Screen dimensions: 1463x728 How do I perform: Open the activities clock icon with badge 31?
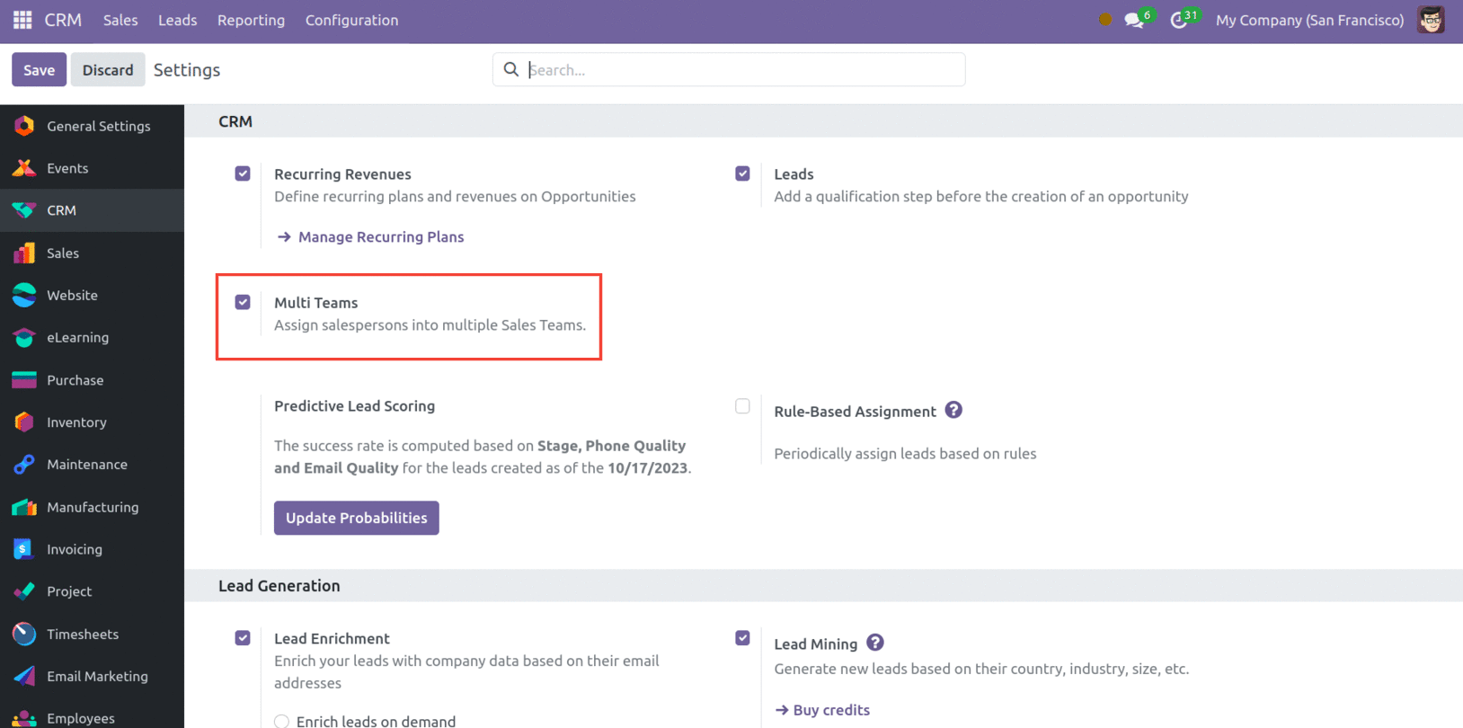(1179, 20)
